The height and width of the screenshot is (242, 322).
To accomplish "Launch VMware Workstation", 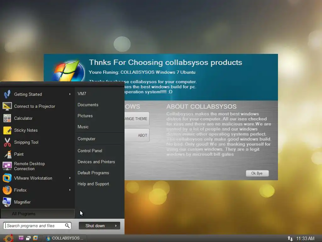I will 37,178.
